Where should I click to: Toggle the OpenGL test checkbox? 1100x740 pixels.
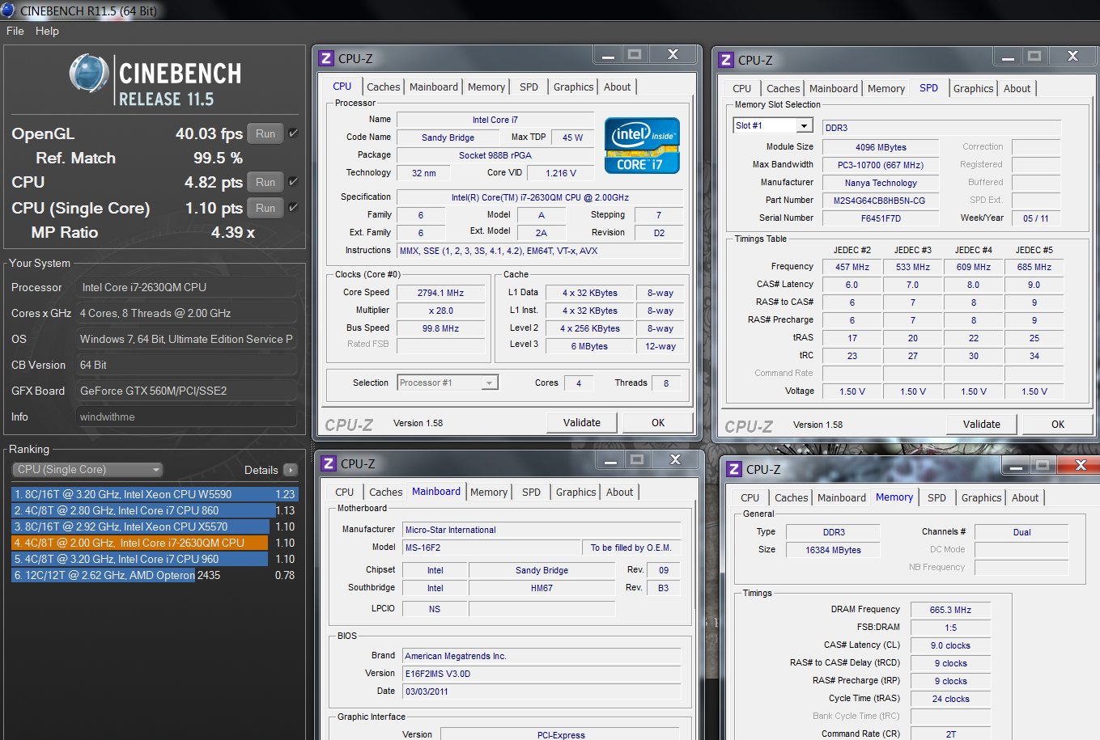tap(293, 133)
